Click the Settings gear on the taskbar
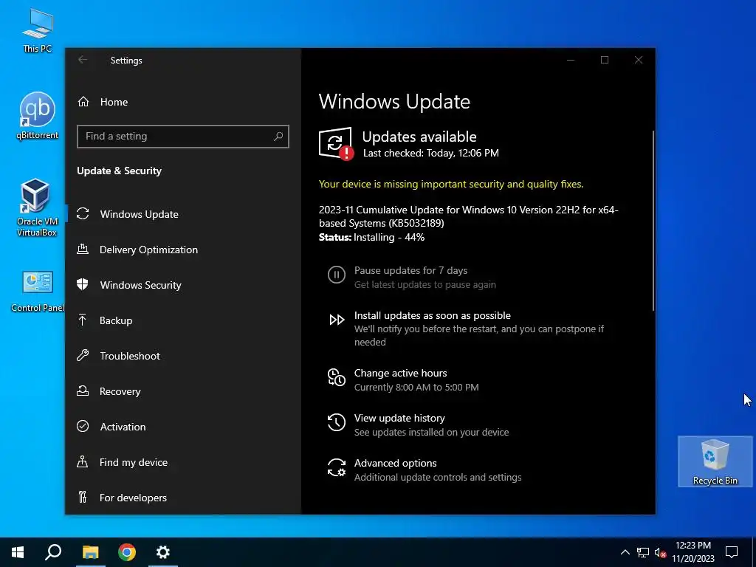The width and height of the screenshot is (756, 567). pyautogui.click(x=163, y=552)
